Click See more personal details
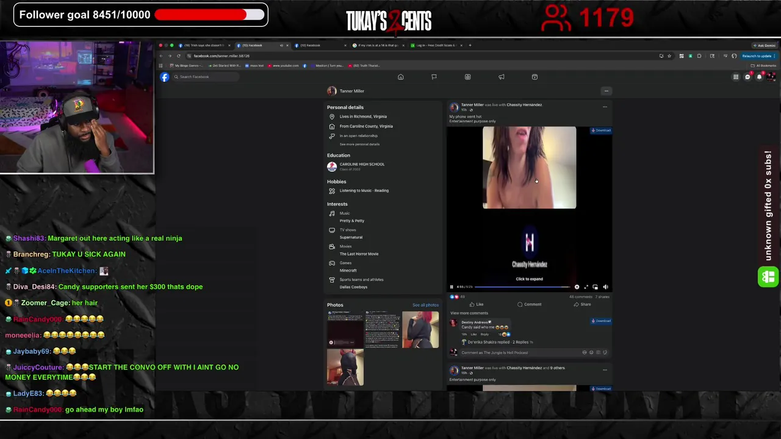Screen dimensions: 781x439 tap(359, 145)
